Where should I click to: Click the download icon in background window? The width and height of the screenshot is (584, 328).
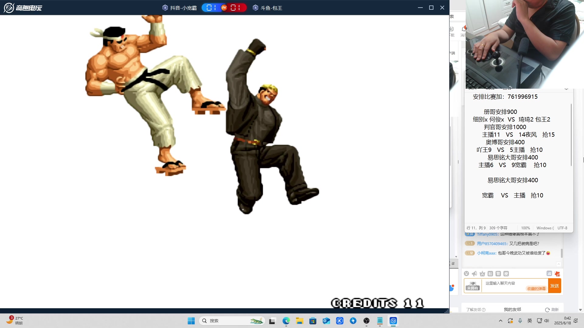[x=451, y=29]
